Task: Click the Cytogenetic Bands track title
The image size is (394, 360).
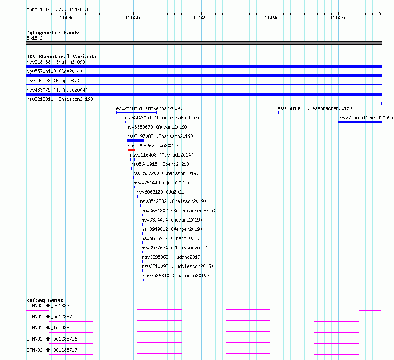Action: pyautogui.click(x=53, y=33)
